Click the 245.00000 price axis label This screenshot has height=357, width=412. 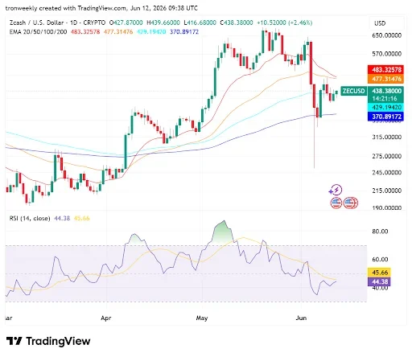click(x=386, y=172)
